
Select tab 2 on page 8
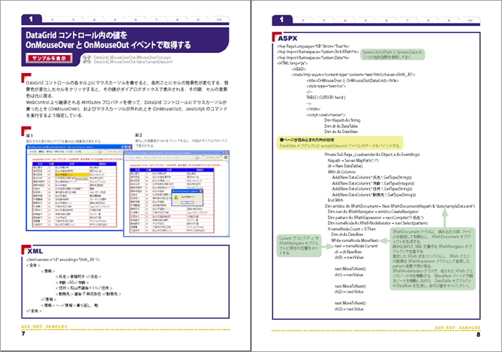pos(303,20)
